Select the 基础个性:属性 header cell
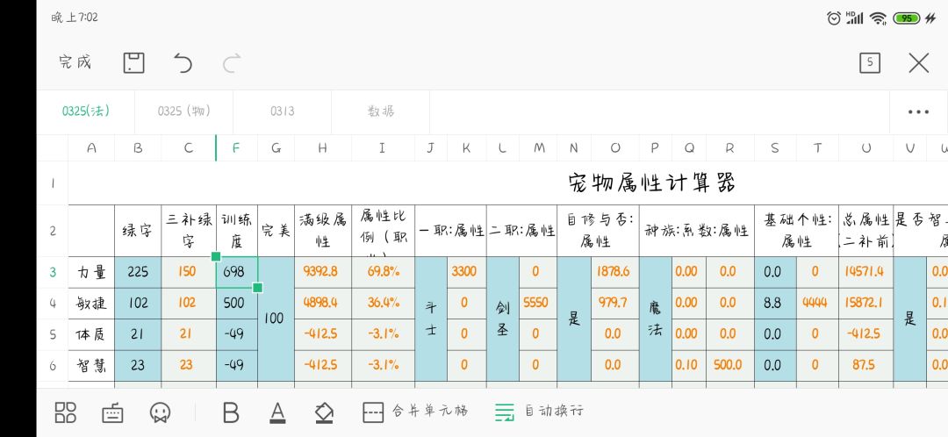Viewport: 948px width, 437px height. (796, 230)
